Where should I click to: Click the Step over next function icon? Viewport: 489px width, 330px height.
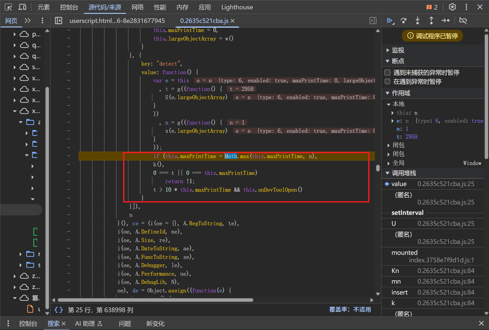pyautogui.click(x=404, y=21)
